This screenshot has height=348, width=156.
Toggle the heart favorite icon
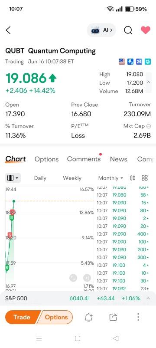click(x=146, y=30)
